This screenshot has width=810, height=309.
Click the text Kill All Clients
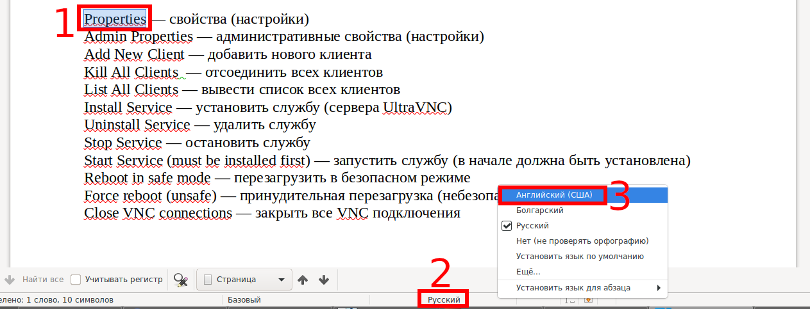pos(131,72)
